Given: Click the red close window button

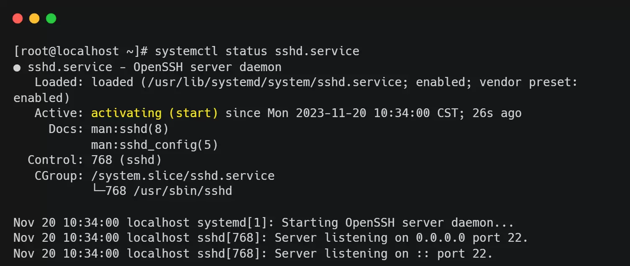Looking at the screenshot, I should [x=18, y=18].
